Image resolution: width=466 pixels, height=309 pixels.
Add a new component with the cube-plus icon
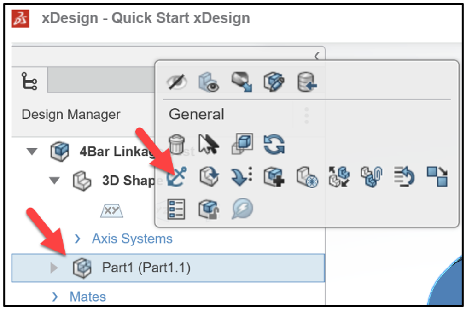[273, 176]
